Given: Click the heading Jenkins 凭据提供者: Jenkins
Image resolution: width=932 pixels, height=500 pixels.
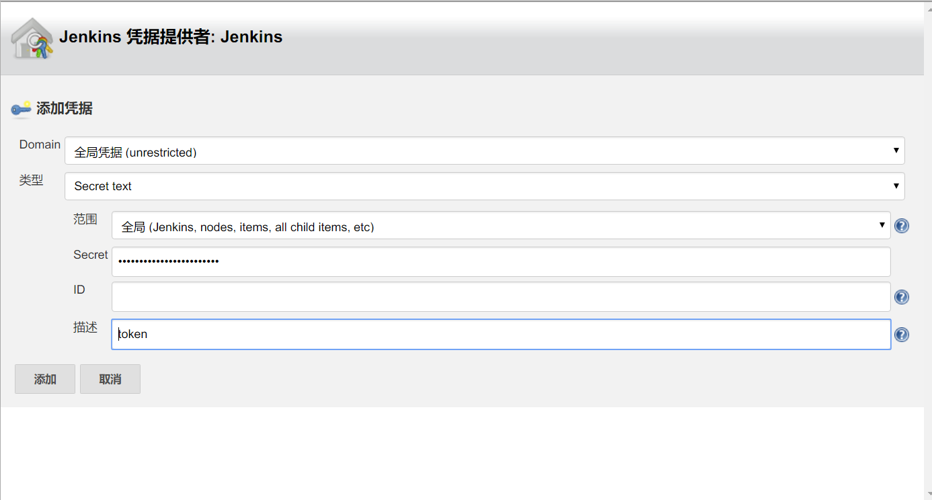Looking at the screenshot, I should click(171, 37).
